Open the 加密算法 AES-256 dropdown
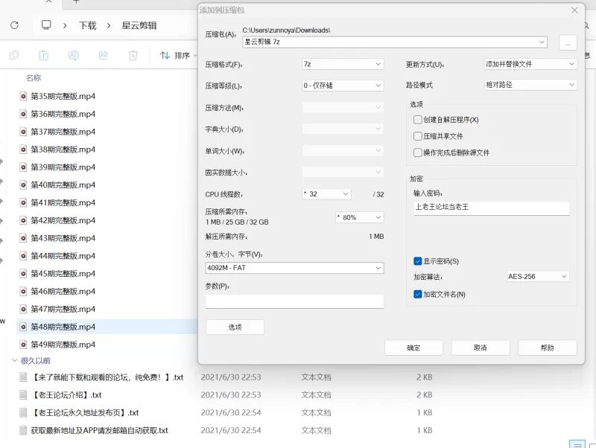This screenshot has height=448, width=596. point(538,276)
